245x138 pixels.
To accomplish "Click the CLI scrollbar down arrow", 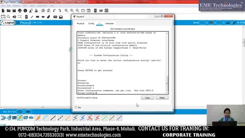I will pyautogui.click(x=167, y=93).
